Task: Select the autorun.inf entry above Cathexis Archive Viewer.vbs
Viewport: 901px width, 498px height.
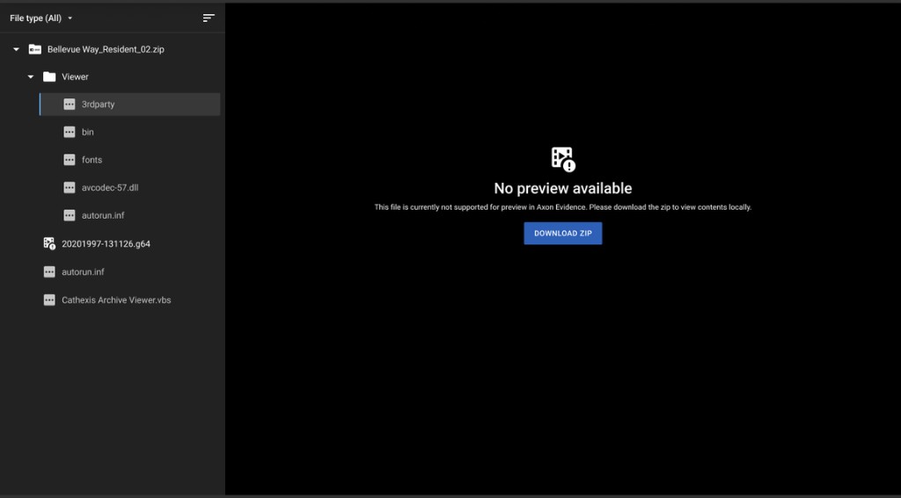Action: point(83,272)
